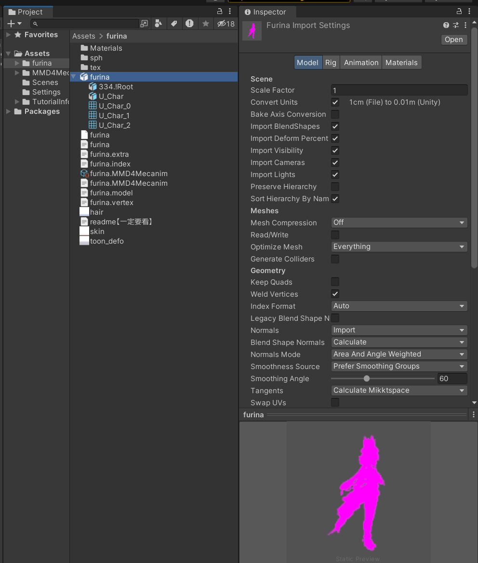Open Smoothness Source dropdown

click(x=399, y=366)
